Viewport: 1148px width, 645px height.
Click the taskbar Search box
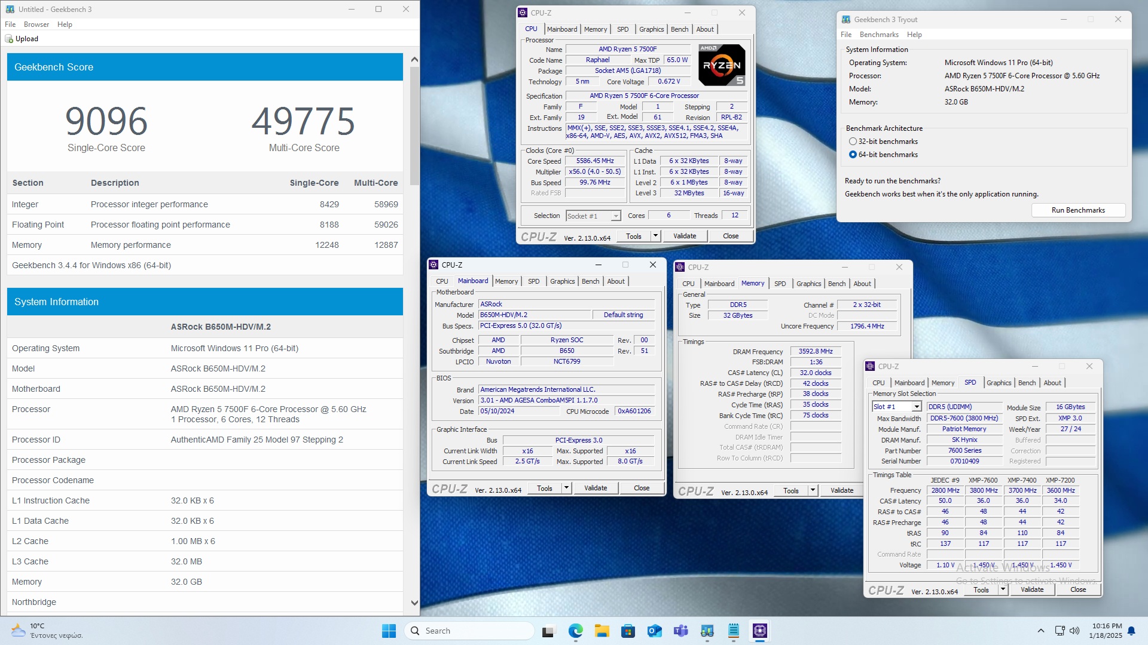click(469, 631)
